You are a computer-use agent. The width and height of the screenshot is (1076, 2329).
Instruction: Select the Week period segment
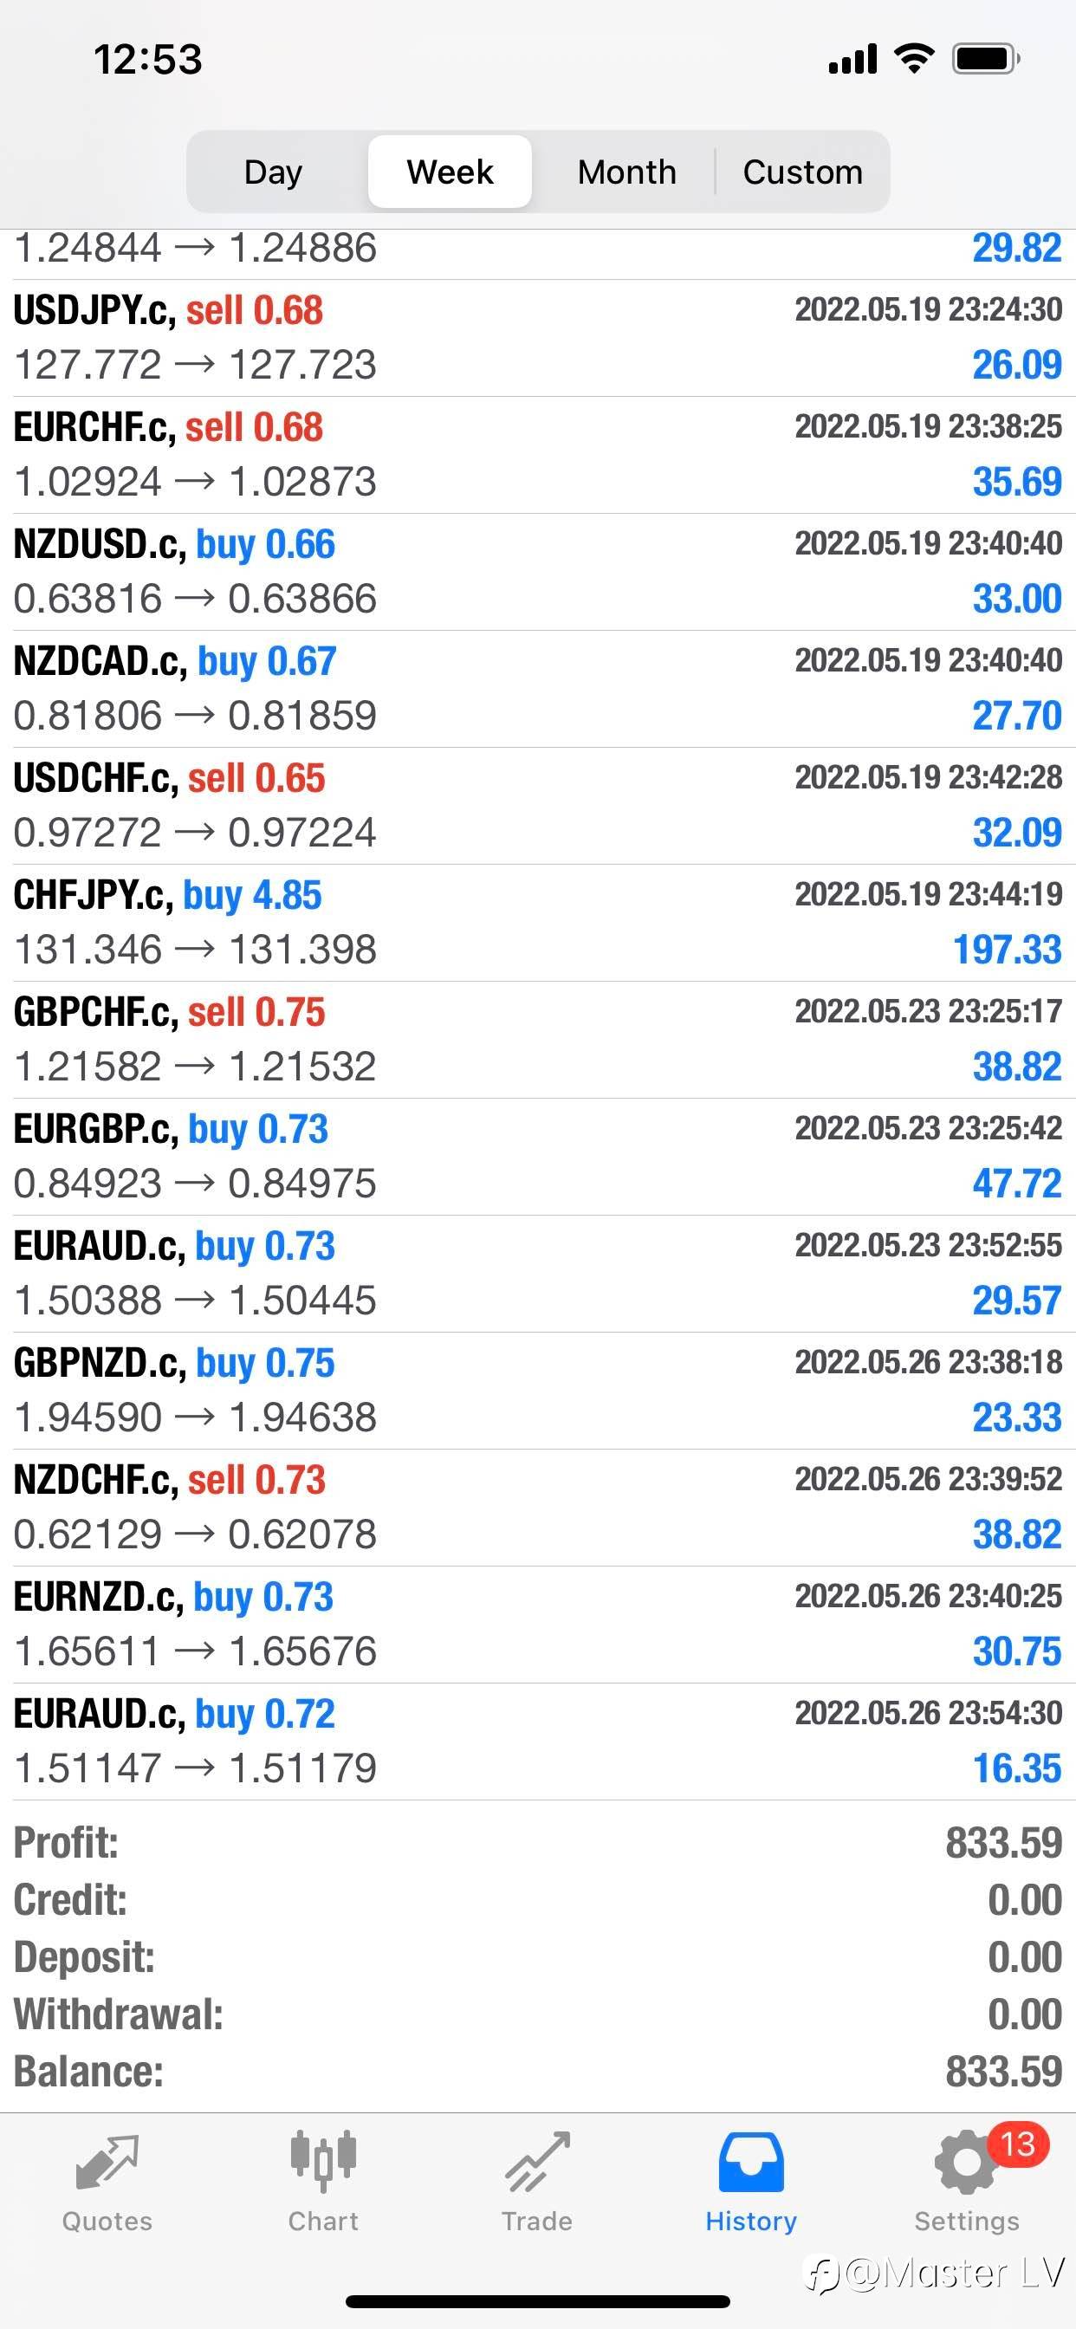click(x=450, y=172)
